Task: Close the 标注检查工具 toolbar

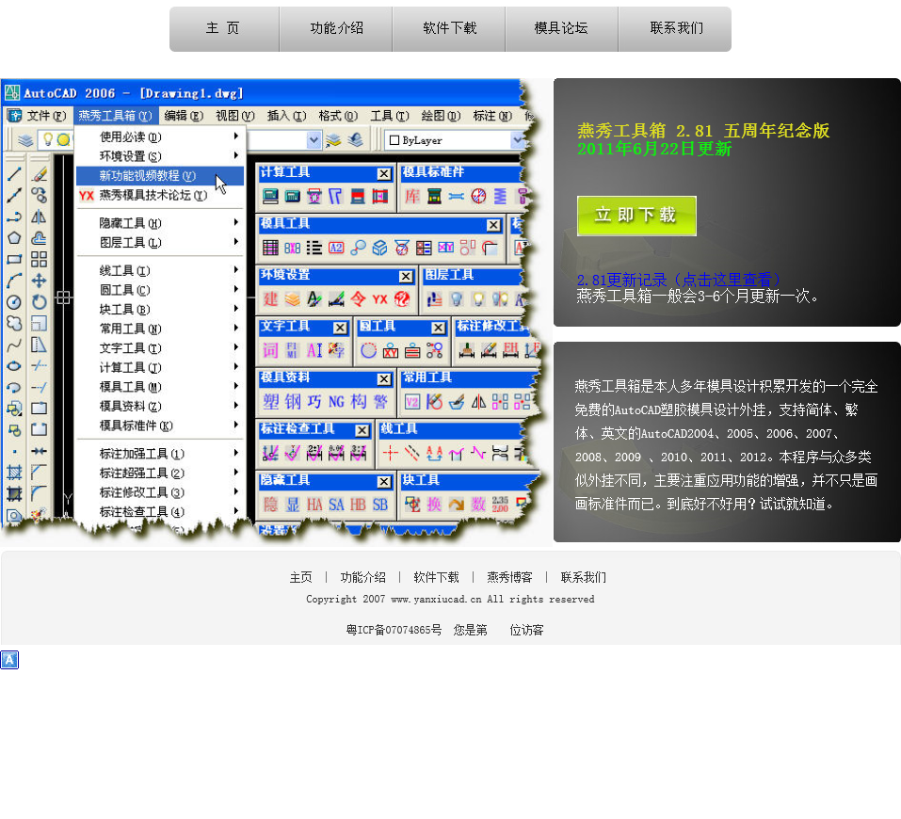Action: (362, 430)
